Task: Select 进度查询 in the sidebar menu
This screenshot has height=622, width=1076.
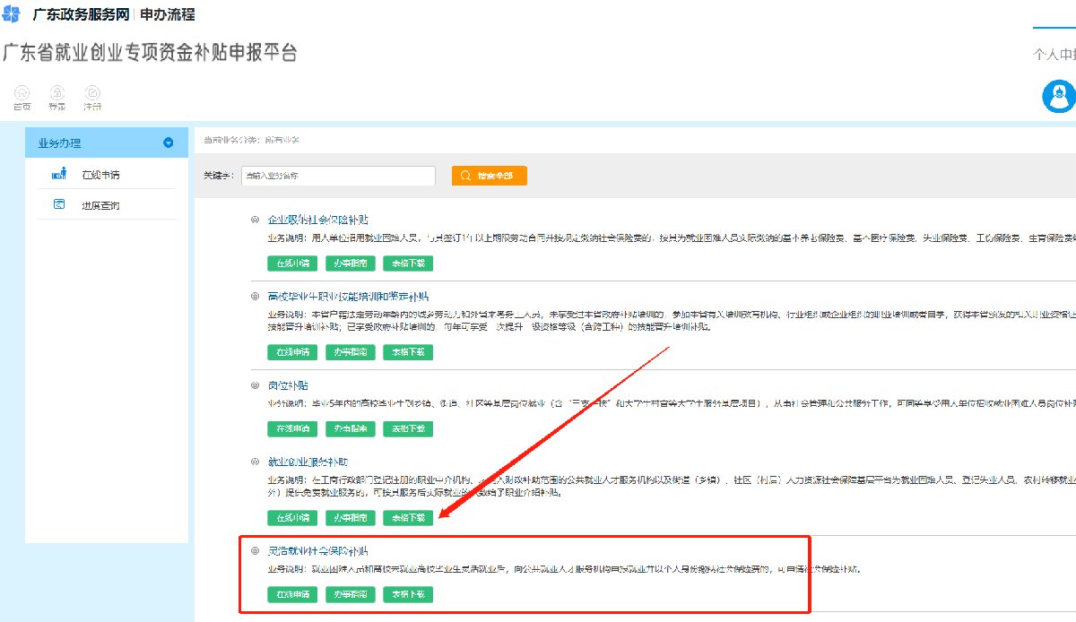Action: pyautogui.click(x=100, y=206)
